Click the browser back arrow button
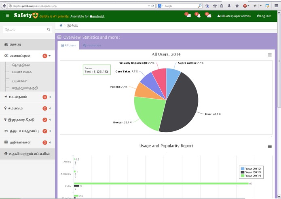The width and height of the screenshot is (281, 199). pos(4,6)
